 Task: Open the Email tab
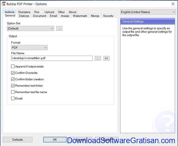pyautogui.click(x=54, y=16)
